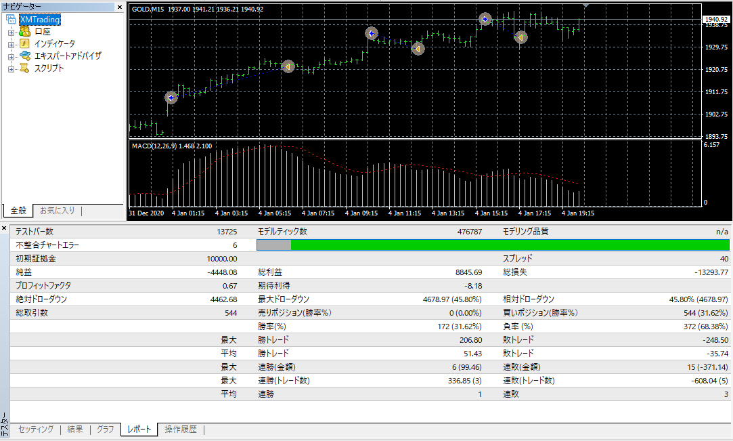The width and height of the screenshot is (733, 441).
Task: Click the モデルティック数 value 476787
Action: click(469, 232)
